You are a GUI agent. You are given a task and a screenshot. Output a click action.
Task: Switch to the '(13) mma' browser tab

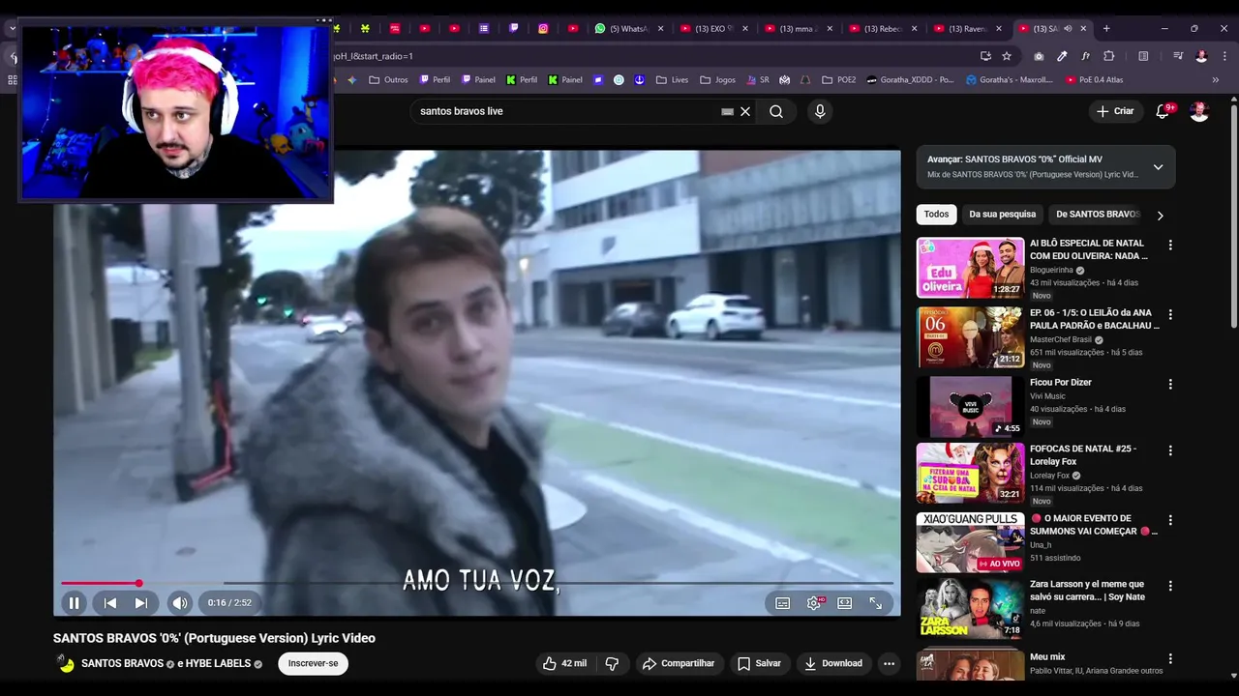coord(799,29)
